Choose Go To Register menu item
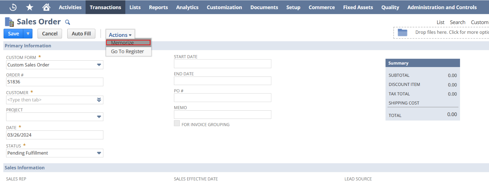This screenshot has height=181, width=489. point(127,51)
